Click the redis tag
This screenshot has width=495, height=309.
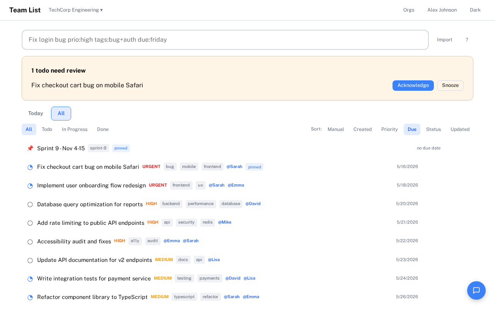pyautogui.click(x=208, y=222)
